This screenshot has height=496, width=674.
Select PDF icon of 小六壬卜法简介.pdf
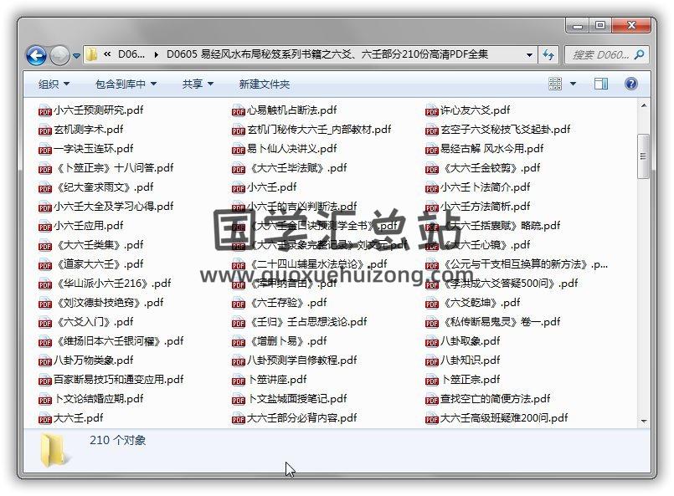(431, 188)
